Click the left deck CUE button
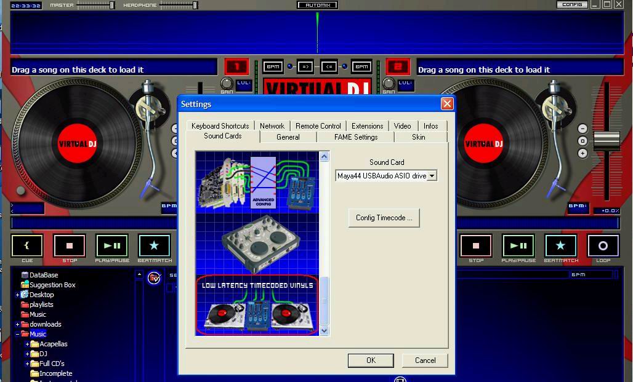Screen dimensions: 633x382 (27, 245)
